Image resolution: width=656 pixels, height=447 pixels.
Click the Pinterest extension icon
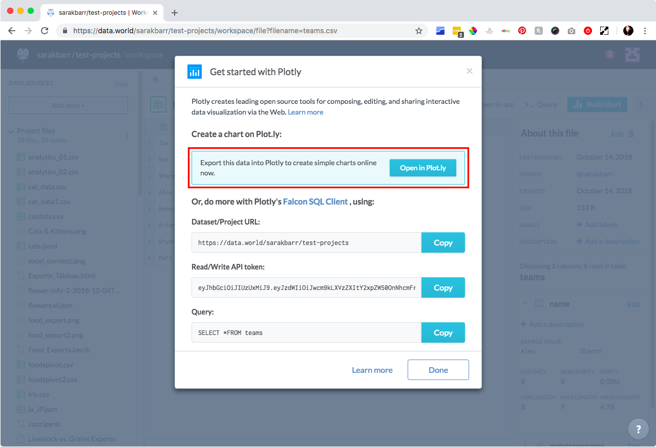522,31
